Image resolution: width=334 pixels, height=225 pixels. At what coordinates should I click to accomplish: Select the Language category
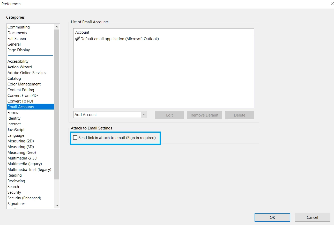pos(16,135)
